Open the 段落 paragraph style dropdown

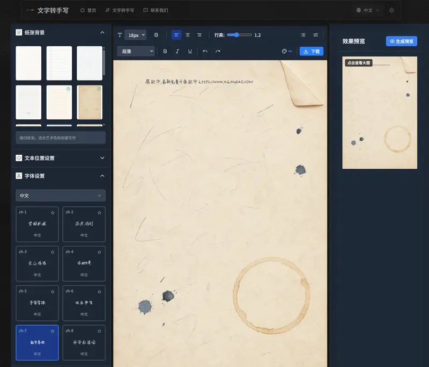[136, 52]
